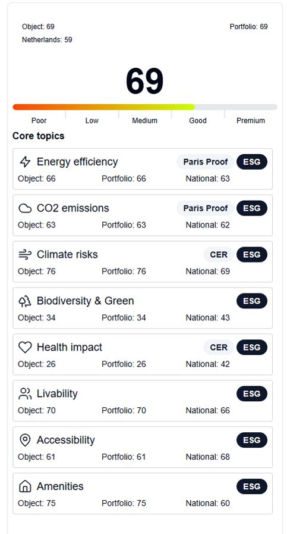287x534 pixels.
Task: Click the map pin Accessibility icon
Action: (x=25, y=440)
